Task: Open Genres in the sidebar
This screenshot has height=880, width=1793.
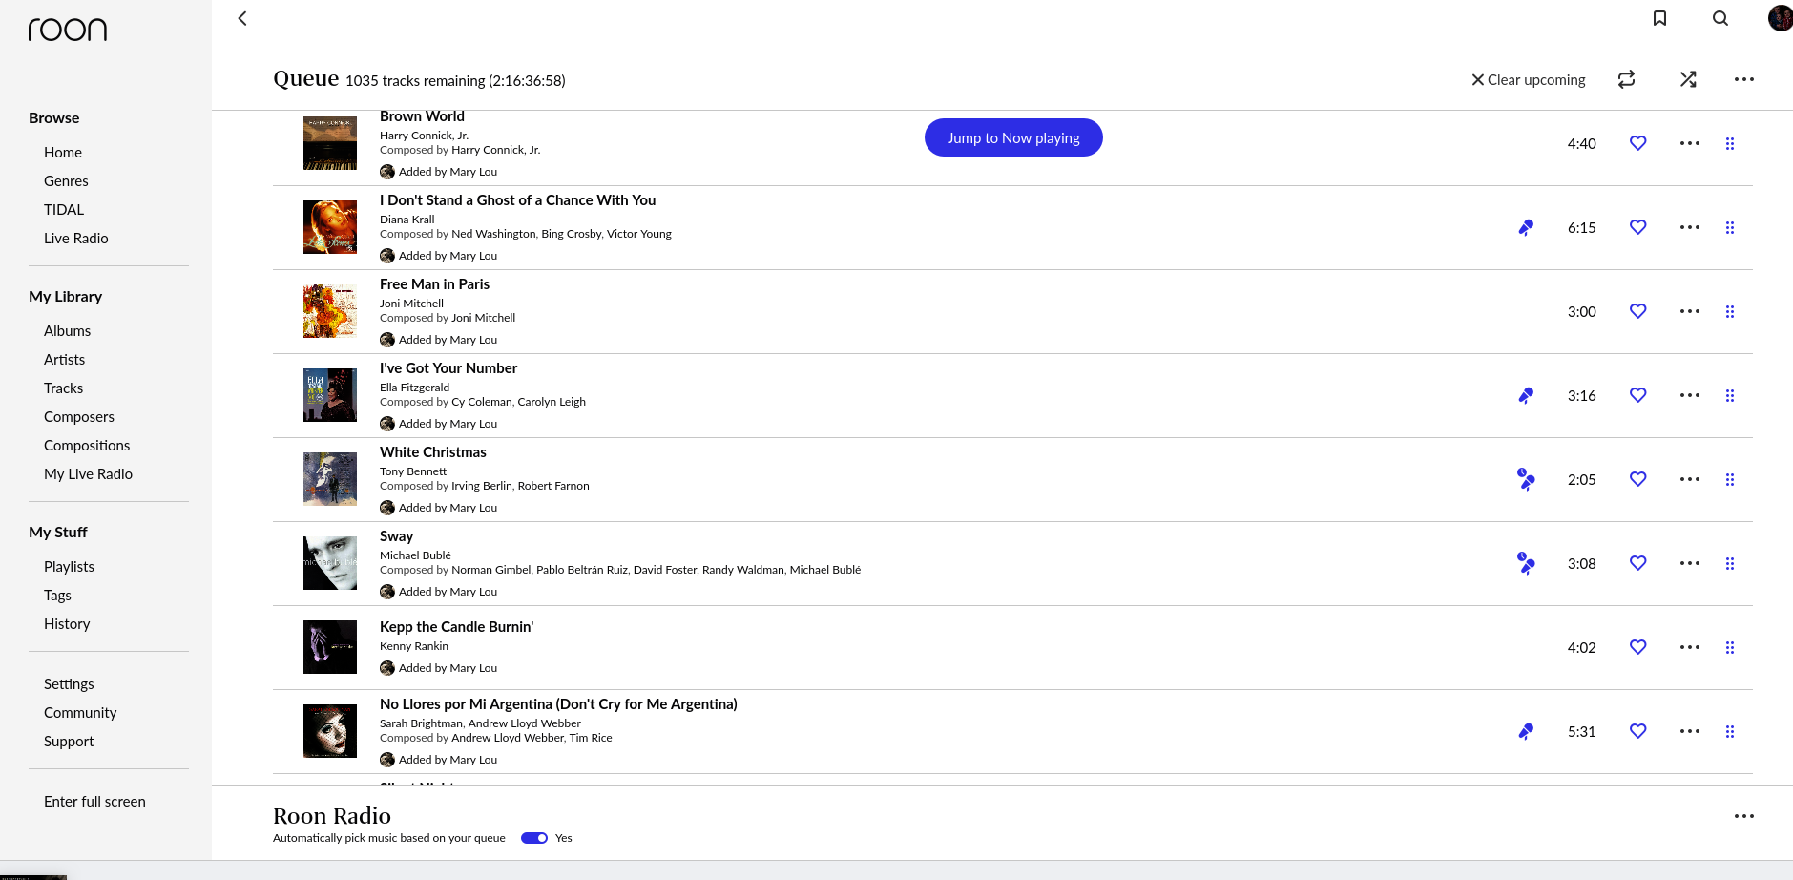Action: 66,181
